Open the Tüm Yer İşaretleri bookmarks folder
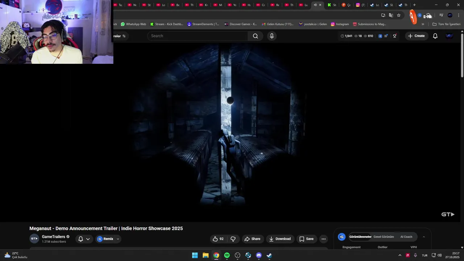 pyautogui.click(x=446, y=24)
